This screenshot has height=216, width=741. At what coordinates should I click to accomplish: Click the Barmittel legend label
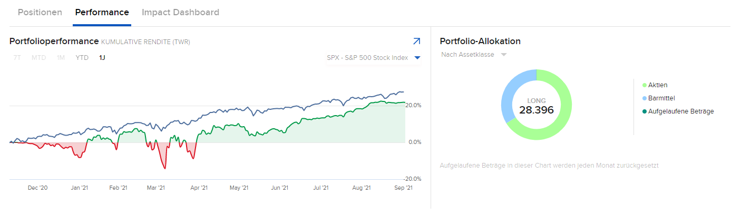click(x=661, y=98)
